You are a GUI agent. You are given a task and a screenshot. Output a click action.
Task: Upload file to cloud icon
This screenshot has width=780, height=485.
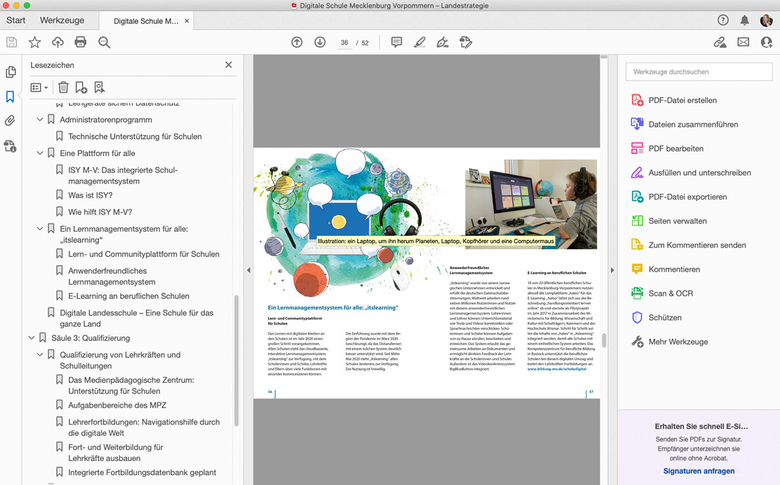click(x=57, y=42)
